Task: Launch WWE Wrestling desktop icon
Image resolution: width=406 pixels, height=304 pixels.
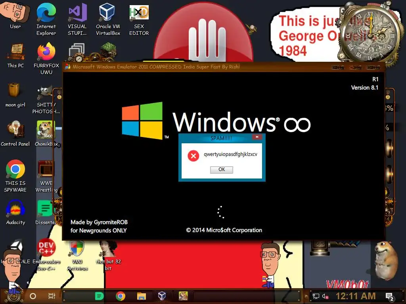Action: click(46, 176)
